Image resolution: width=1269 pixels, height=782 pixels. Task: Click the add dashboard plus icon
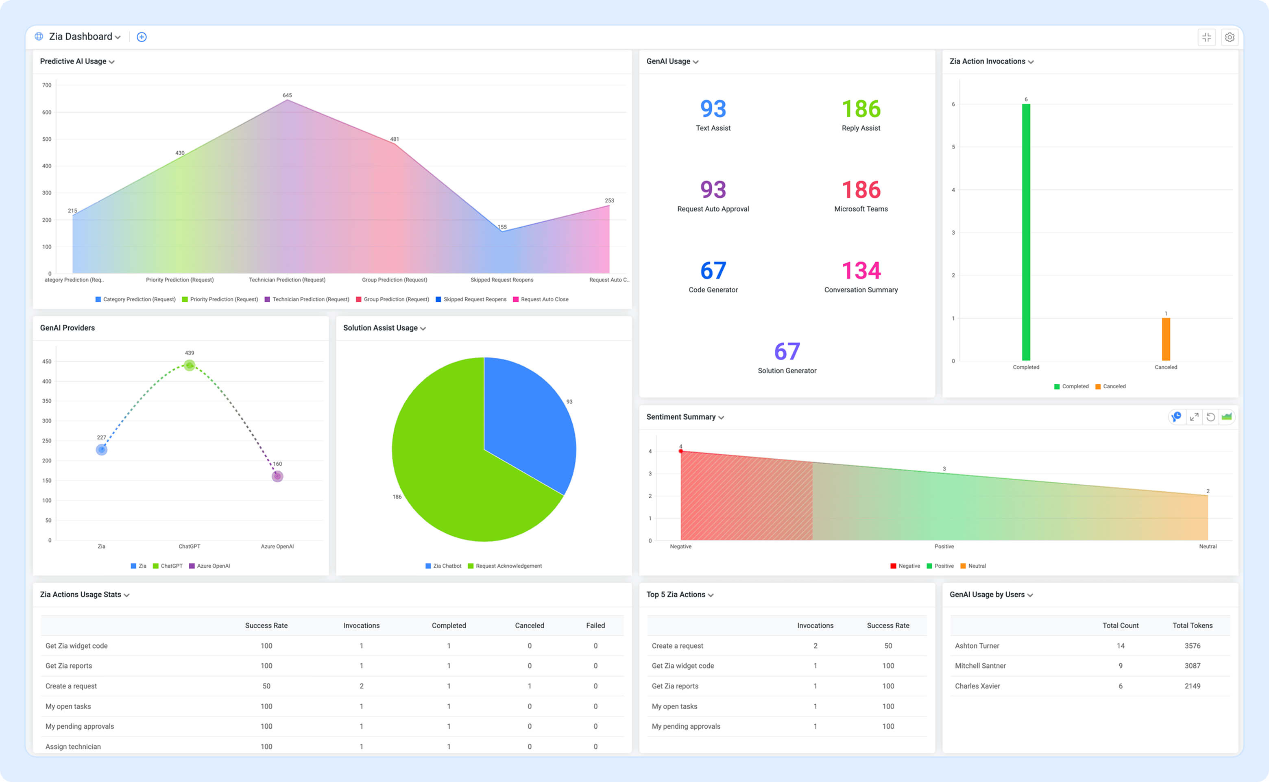(x=141, y=37)
